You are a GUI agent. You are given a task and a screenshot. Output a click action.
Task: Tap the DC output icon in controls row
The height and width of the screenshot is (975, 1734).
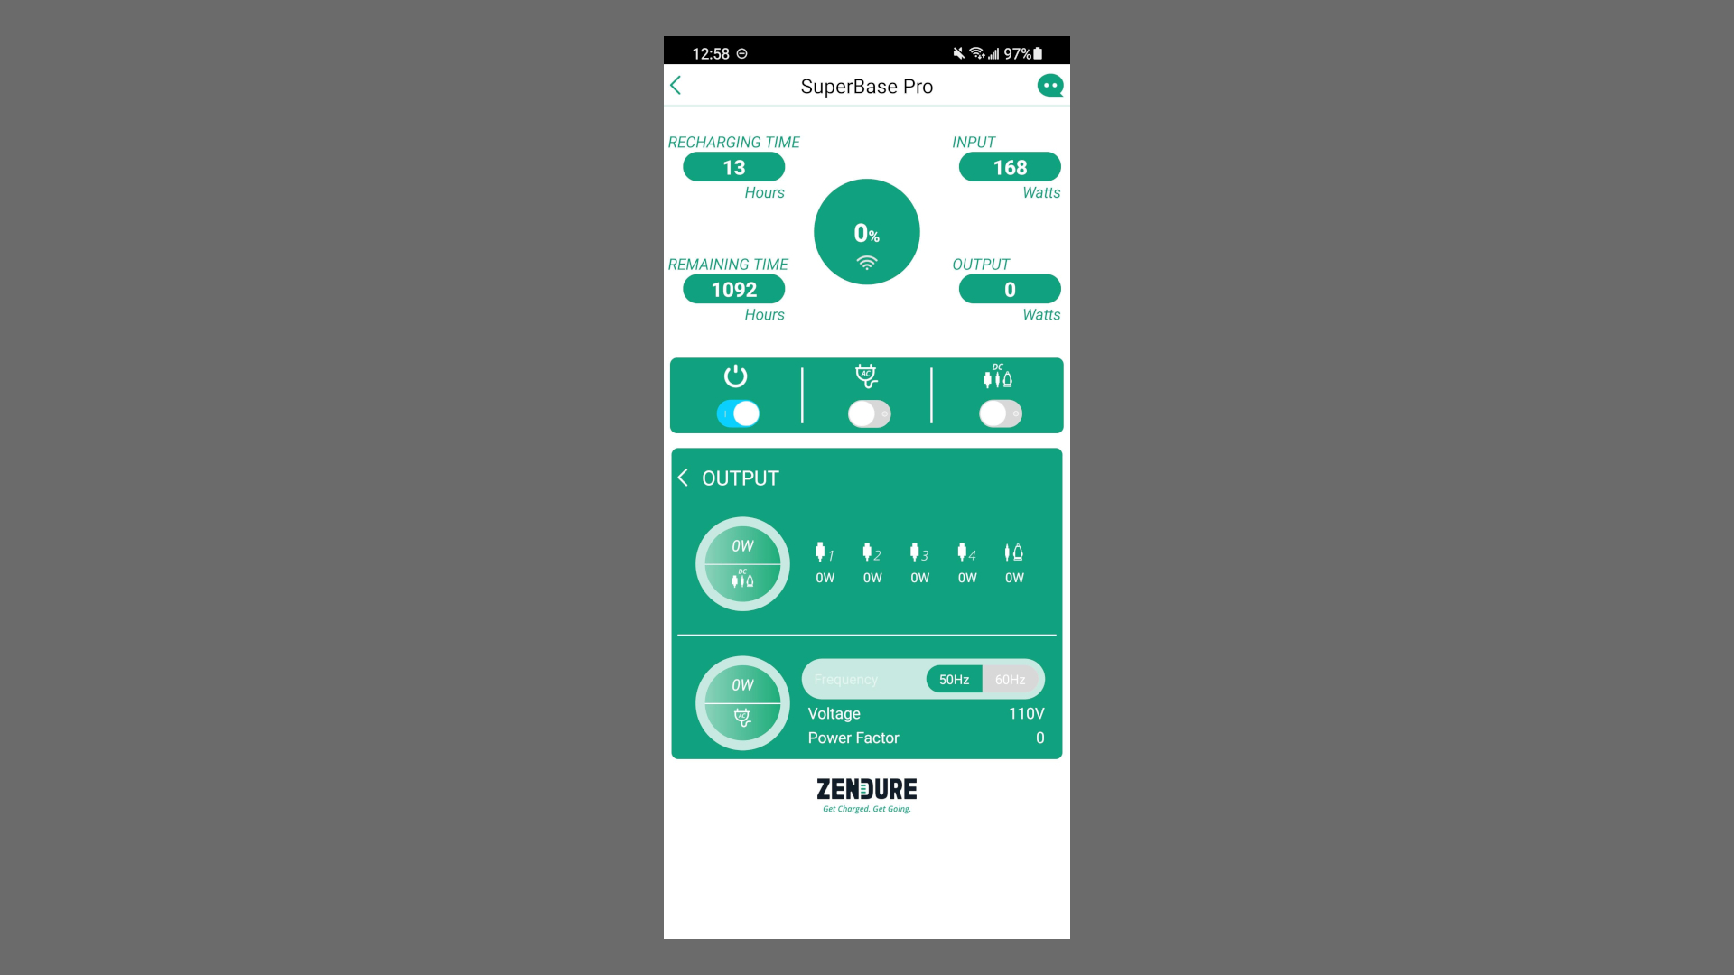point(997,376)
